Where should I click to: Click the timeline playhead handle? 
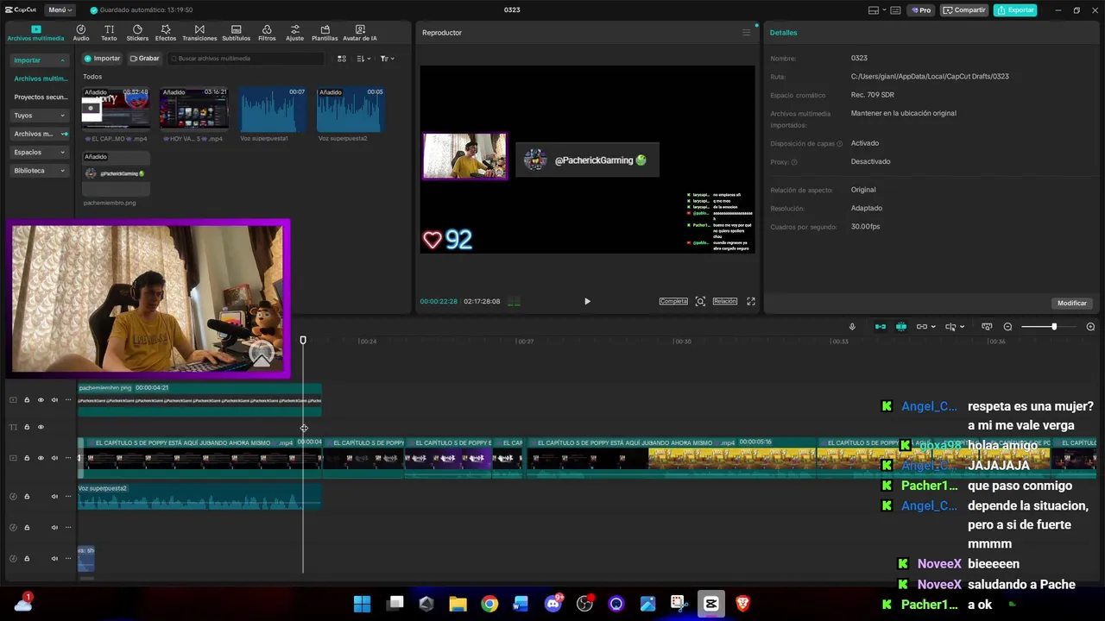coord(303,341)
